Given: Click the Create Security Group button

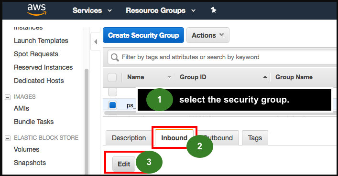Looking at the screenshot, I should 143,35.
